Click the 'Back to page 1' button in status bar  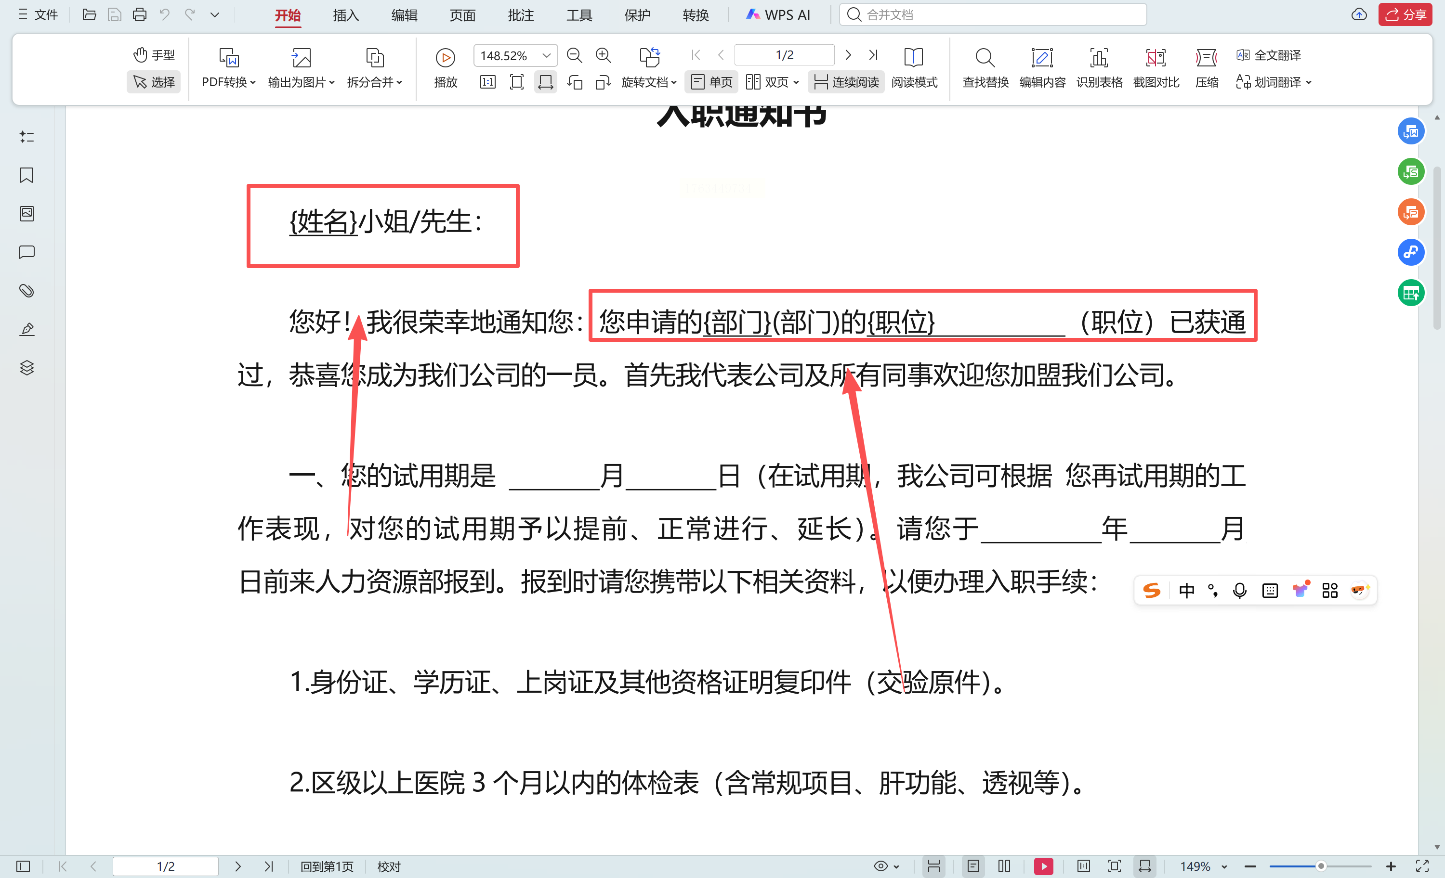[327, 865]
